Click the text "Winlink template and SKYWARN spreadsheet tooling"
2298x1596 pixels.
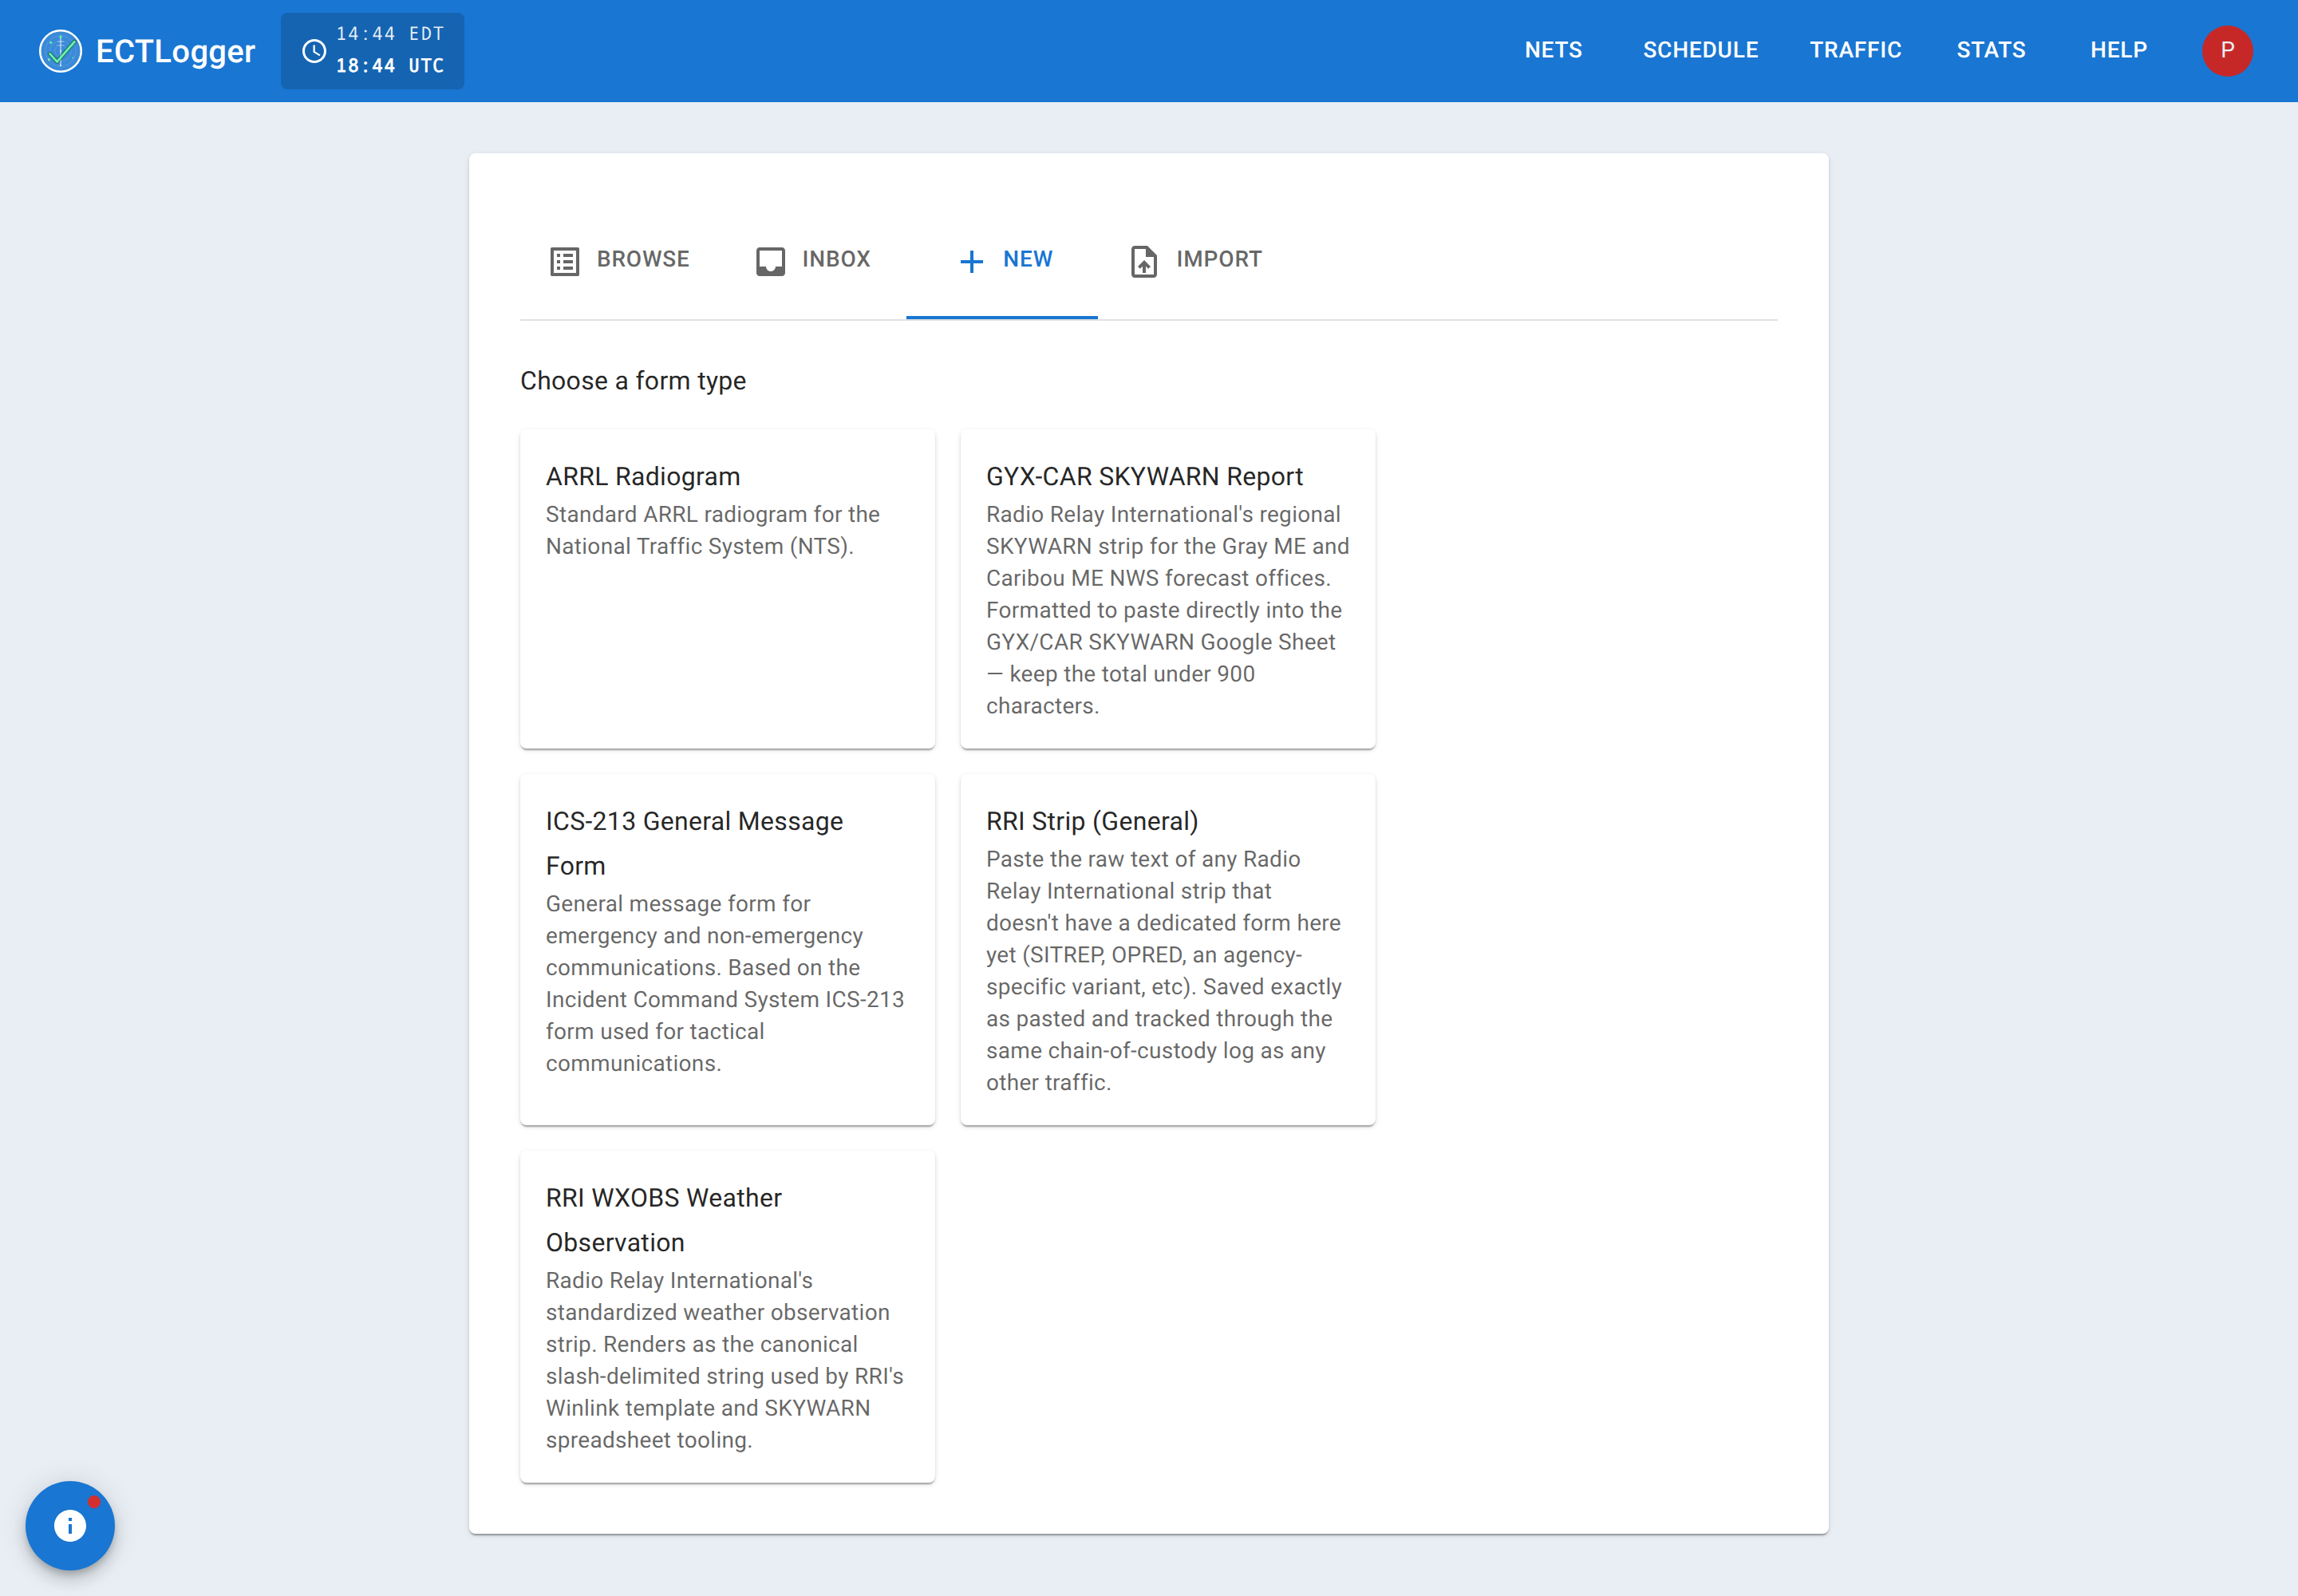[x=708, y=1424]
